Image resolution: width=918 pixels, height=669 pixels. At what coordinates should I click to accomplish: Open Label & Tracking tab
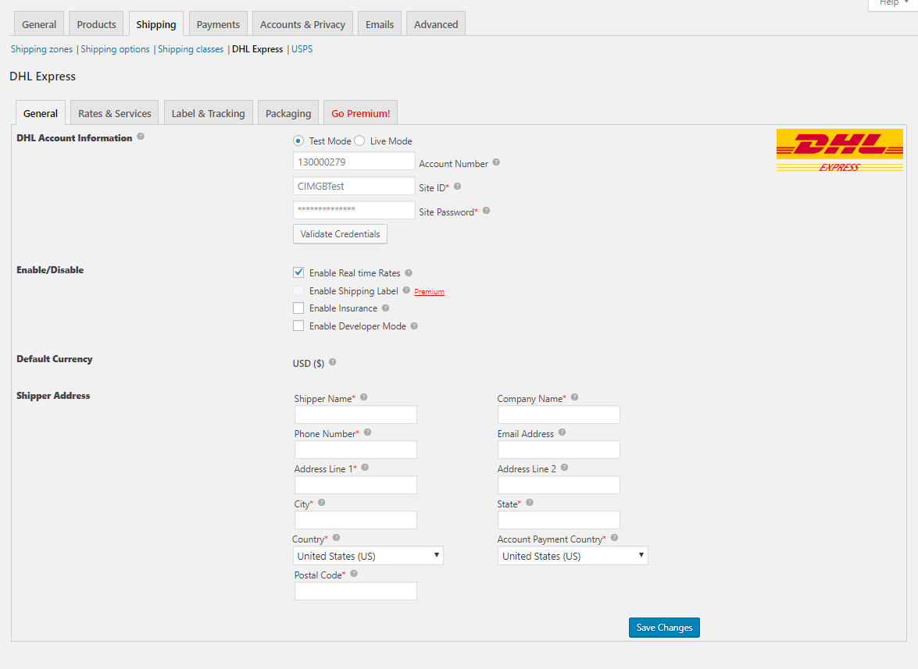(x=208, y=113)
